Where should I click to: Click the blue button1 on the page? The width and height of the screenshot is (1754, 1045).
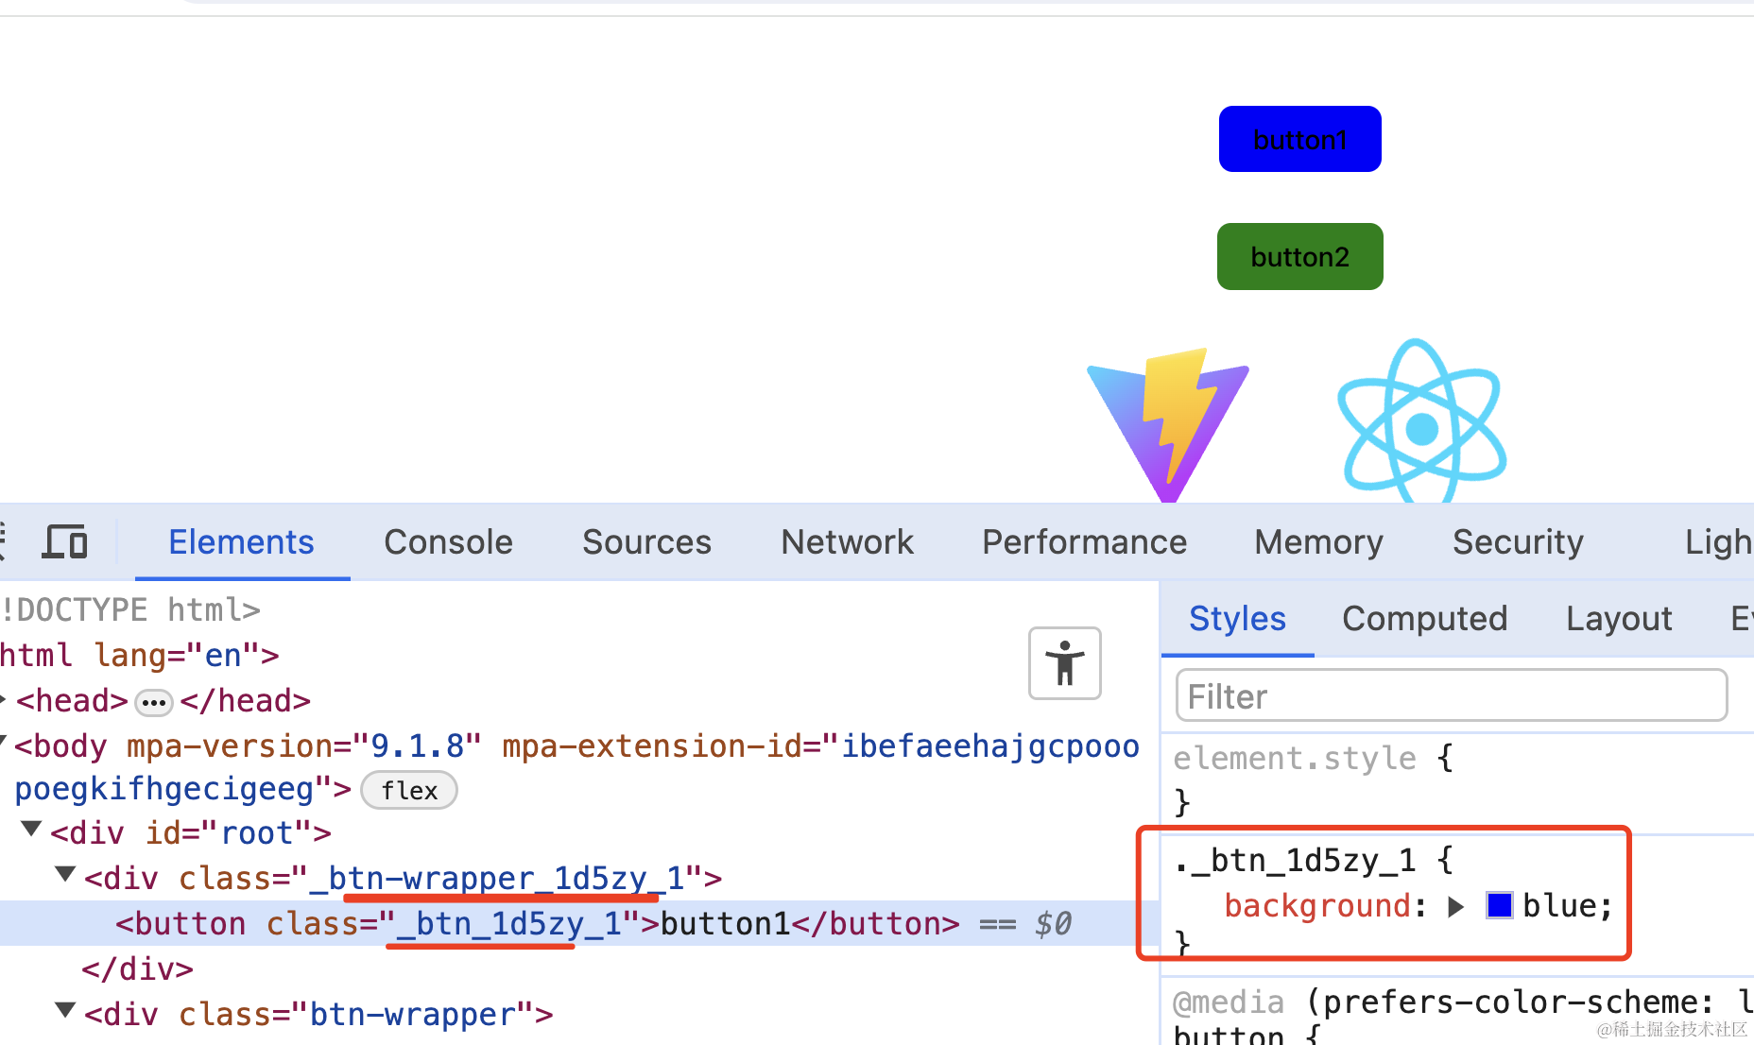(x=1300, y=139)
